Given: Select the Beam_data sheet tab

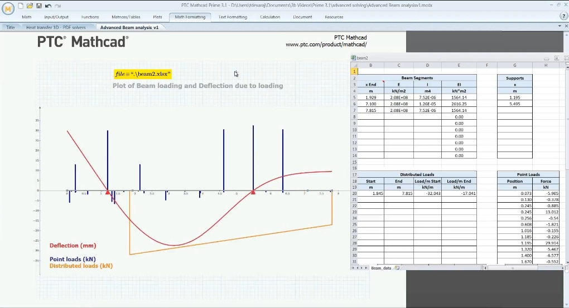Looking at the screenshot, I should pyautogui.click(x=380, y=268).
